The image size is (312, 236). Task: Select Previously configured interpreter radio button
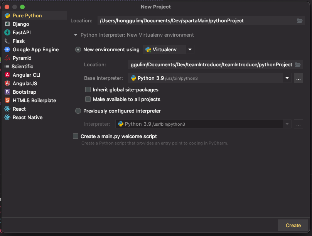point(78,111)
